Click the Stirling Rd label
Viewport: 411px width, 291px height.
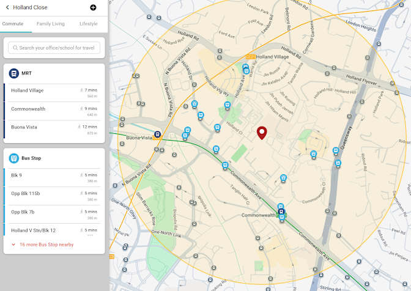coord(330,288)
